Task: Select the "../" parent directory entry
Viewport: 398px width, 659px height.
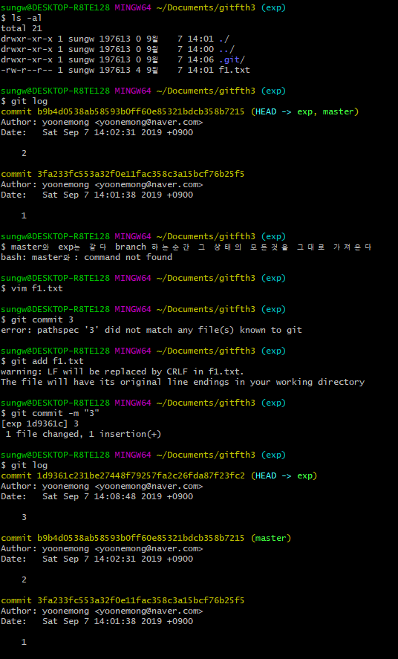Action: (226, 49)
